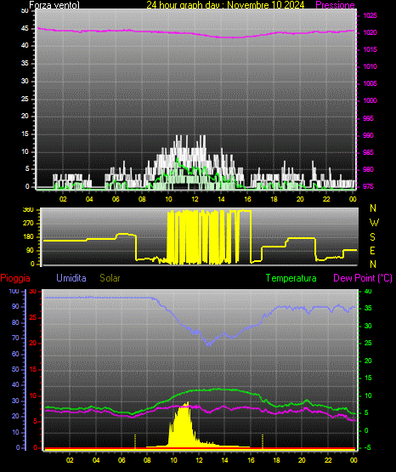Click the 16 hour tick on the wind chart
Image resolution: width=396 pixels, height=472 pixels.
tap(247, 199)
